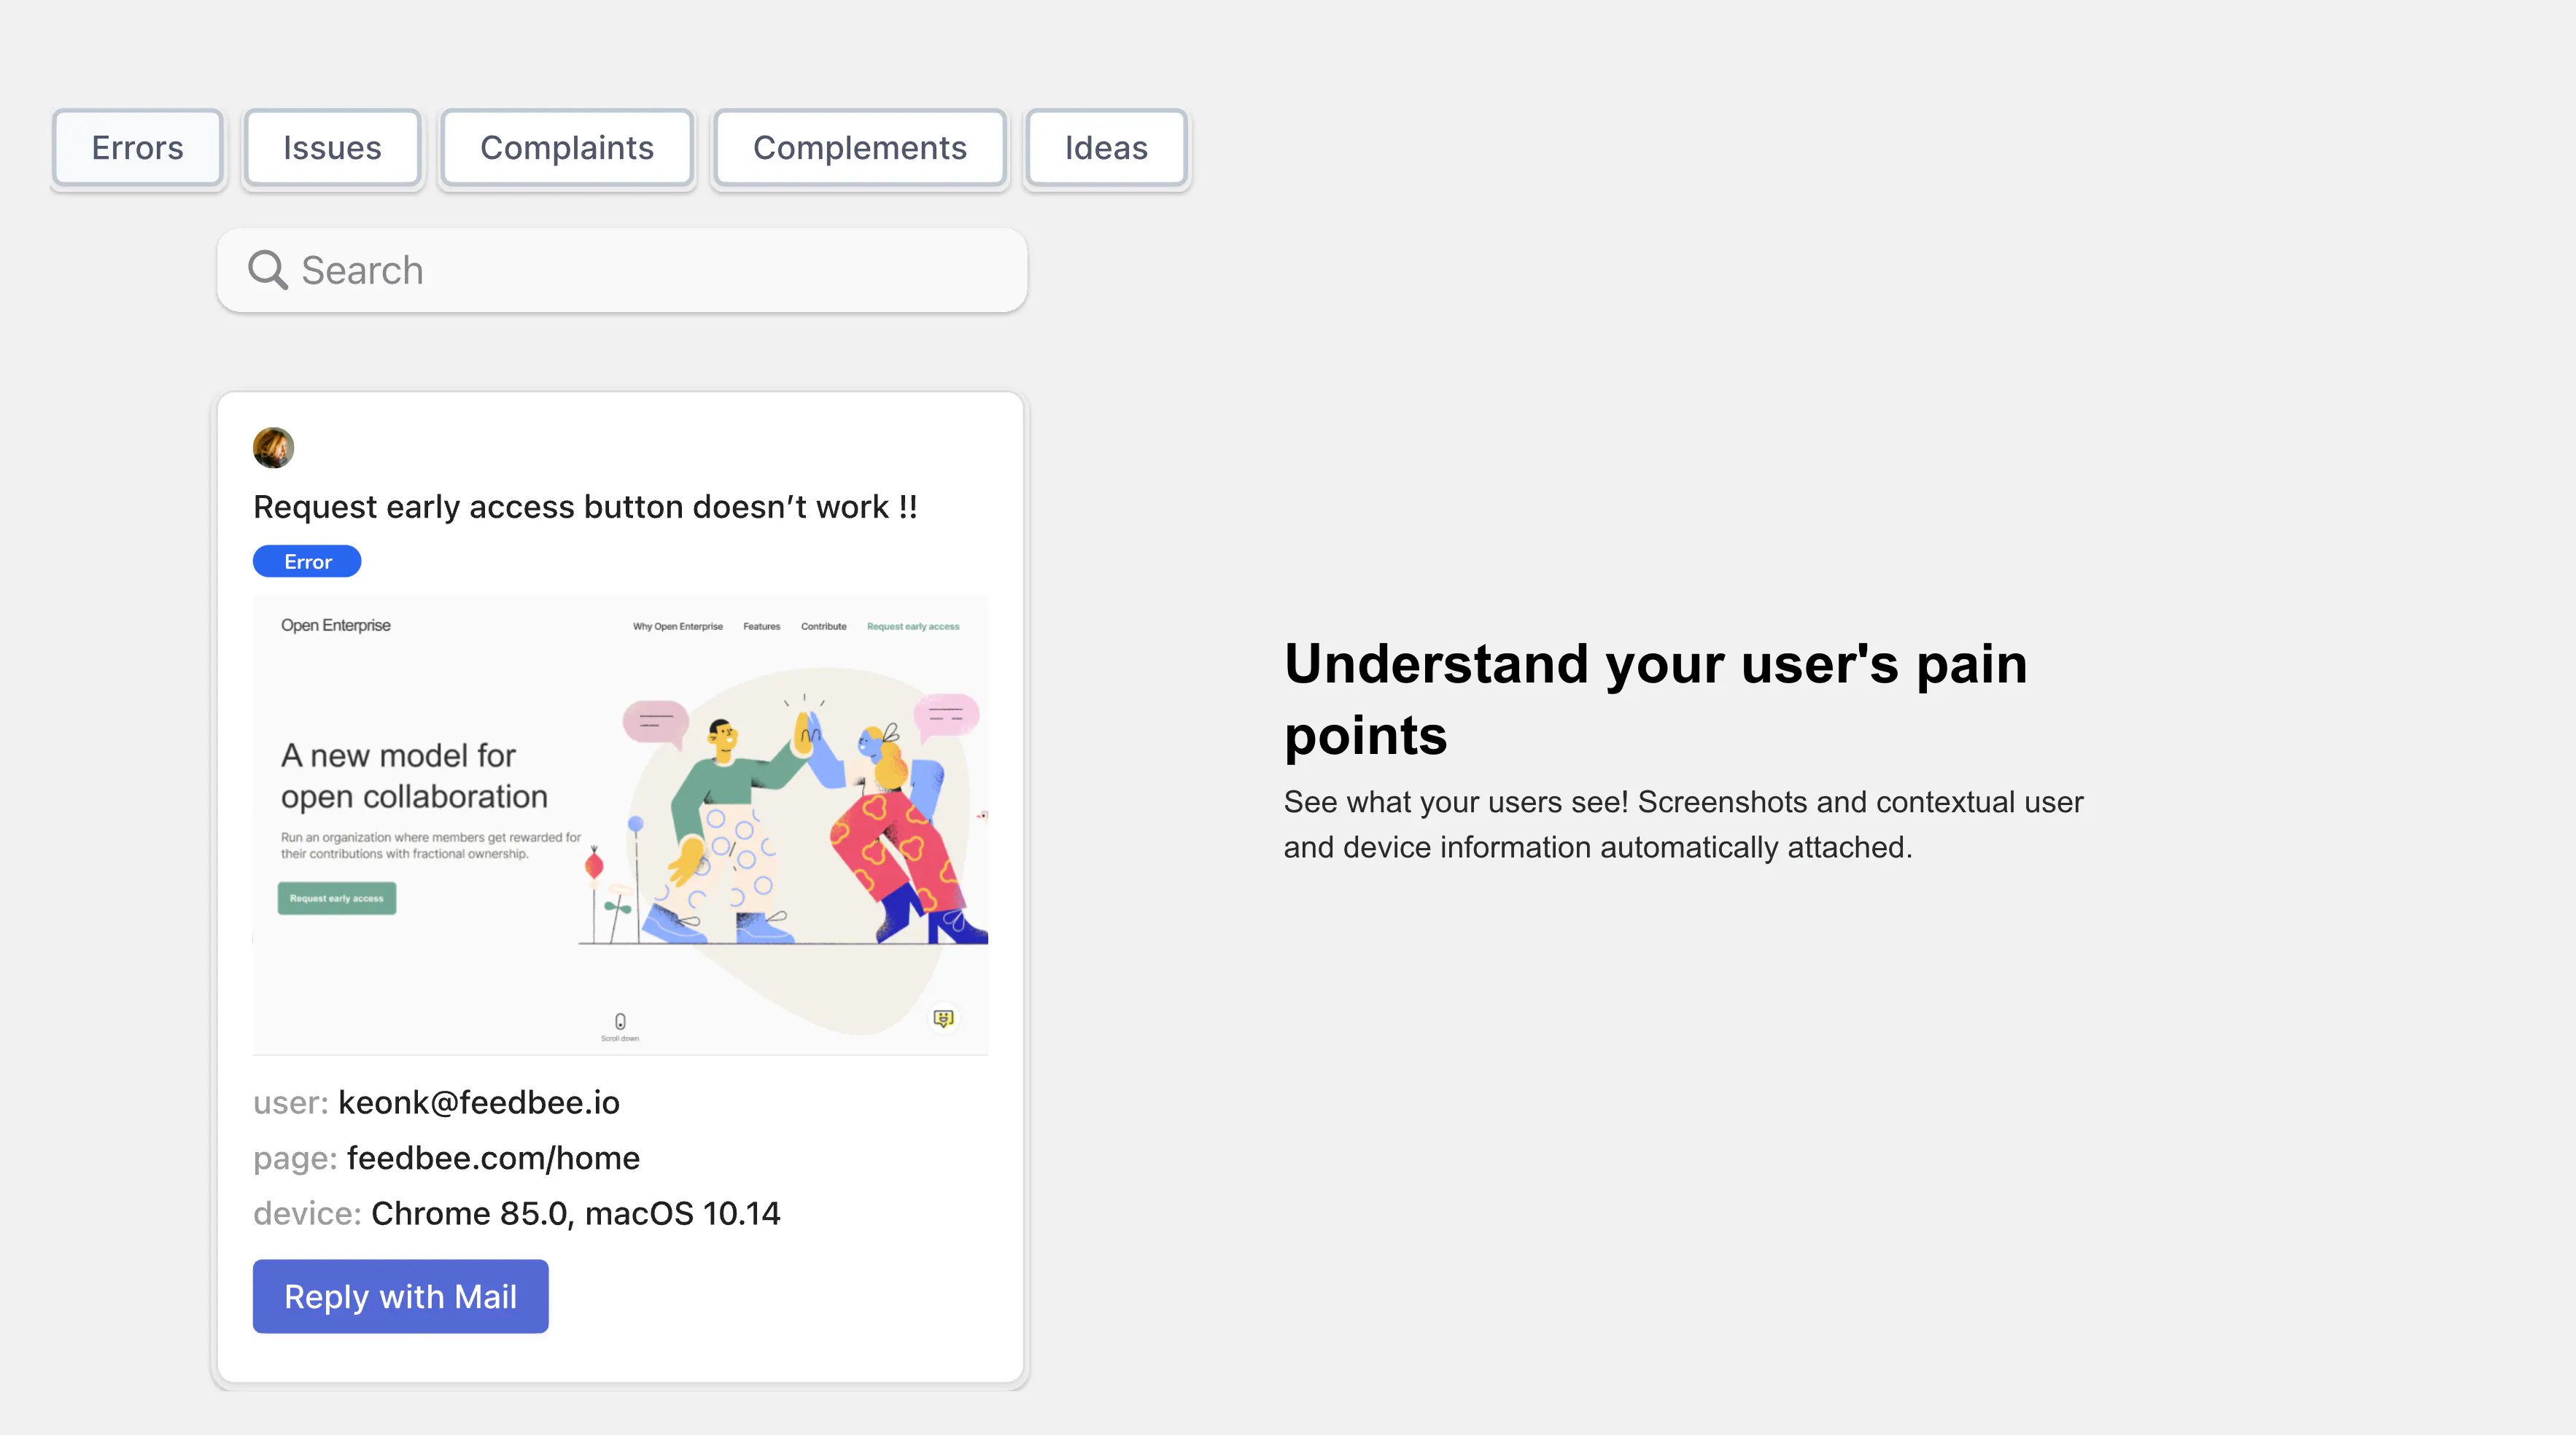2576x1435 pixels.
Task: Click the search magnifier icon
Action: [267, 270]
